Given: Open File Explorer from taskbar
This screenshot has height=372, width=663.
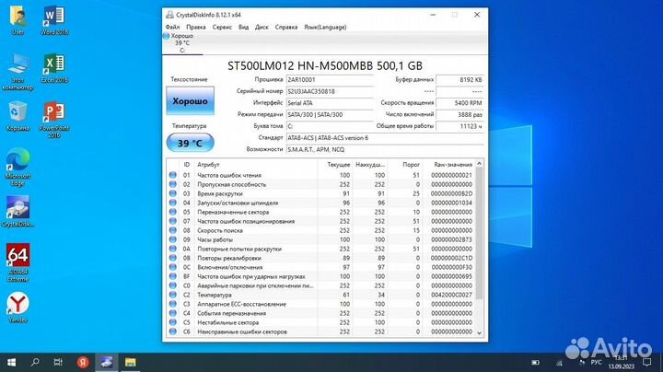Looking at the screenshot, I should click(130, 362).
